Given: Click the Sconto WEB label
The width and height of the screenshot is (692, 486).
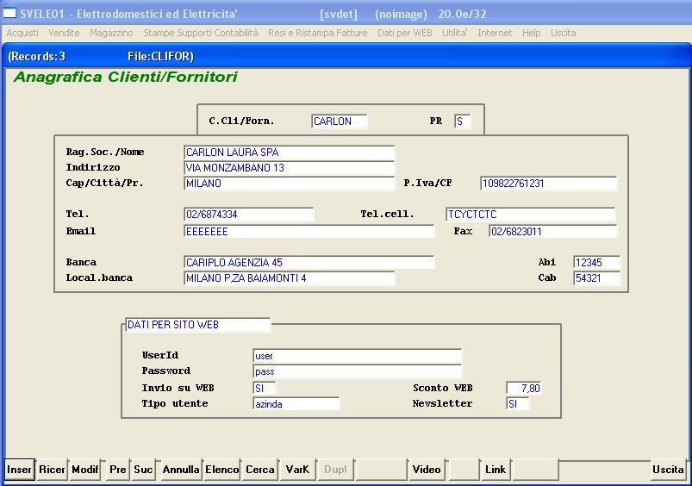Looking at the screenshot, I should pos(443,388).
